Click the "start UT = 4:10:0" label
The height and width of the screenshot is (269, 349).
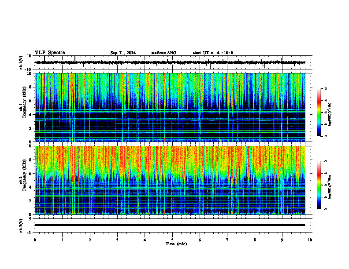(x=213, y=53)
